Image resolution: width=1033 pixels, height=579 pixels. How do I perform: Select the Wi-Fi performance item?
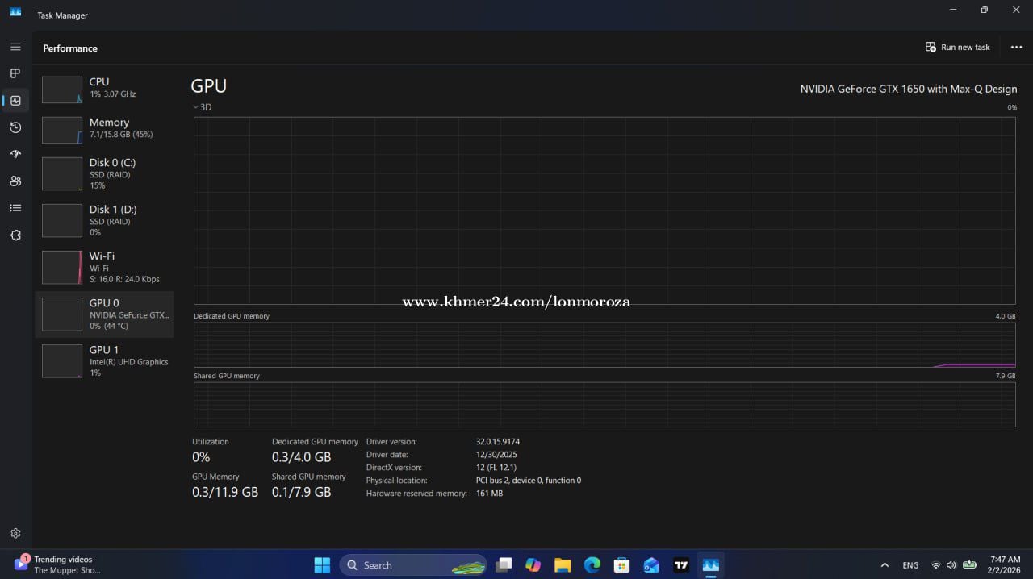tap(104, 267)
